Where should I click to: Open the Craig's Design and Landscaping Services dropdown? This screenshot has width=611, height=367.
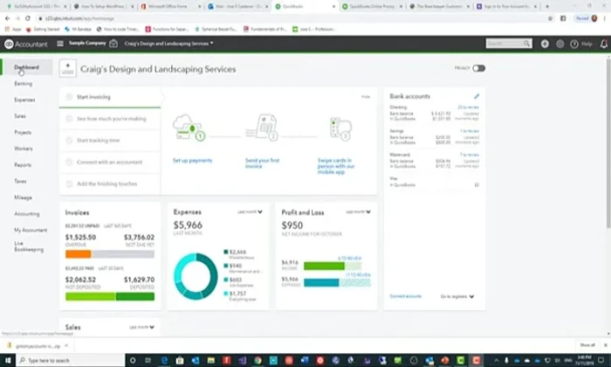(167, 43)
